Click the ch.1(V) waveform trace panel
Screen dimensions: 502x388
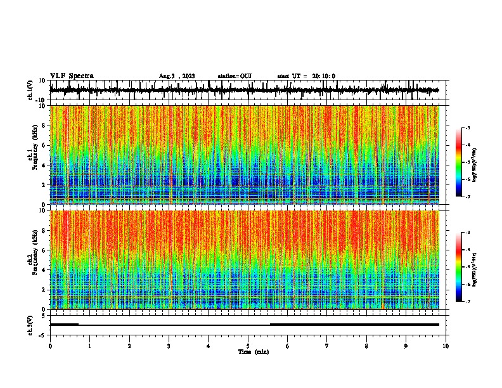[248, 90]
